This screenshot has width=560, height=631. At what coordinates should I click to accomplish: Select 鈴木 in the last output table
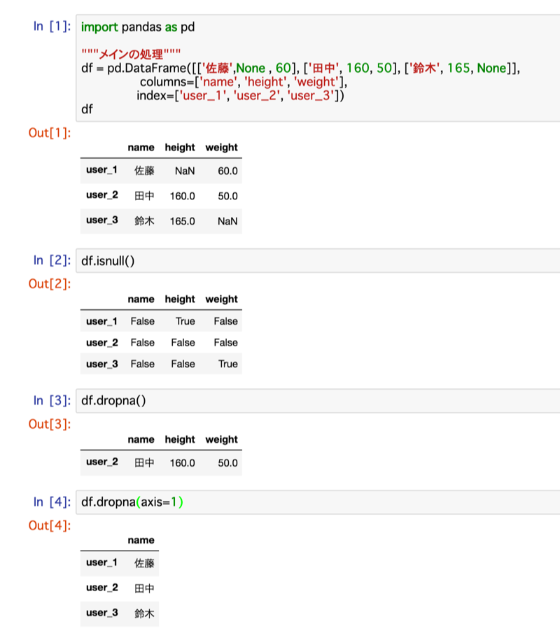(144, 614)
